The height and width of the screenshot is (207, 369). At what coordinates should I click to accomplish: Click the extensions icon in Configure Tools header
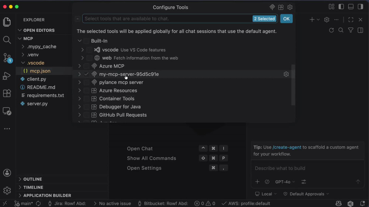click(x=281, y=7)
